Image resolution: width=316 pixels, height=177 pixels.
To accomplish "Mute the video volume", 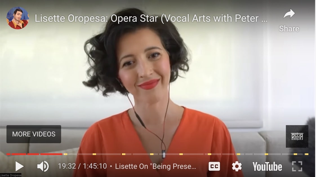I will tap(43, 166).
